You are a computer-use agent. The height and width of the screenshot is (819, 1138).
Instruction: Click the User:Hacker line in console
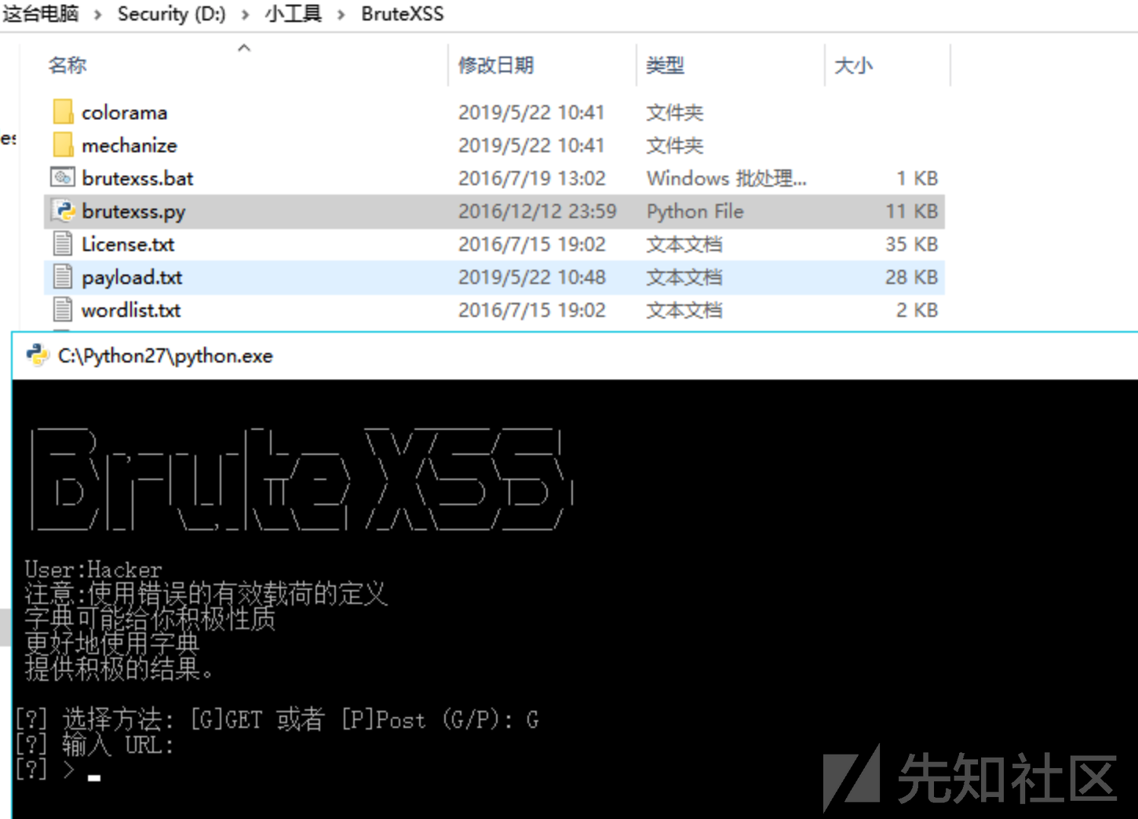(93, 569)
